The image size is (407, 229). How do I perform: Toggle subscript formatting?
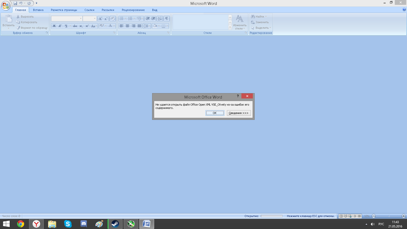coord(81,26)
